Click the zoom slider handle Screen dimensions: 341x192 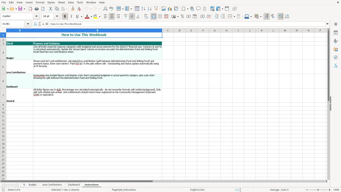318,190
